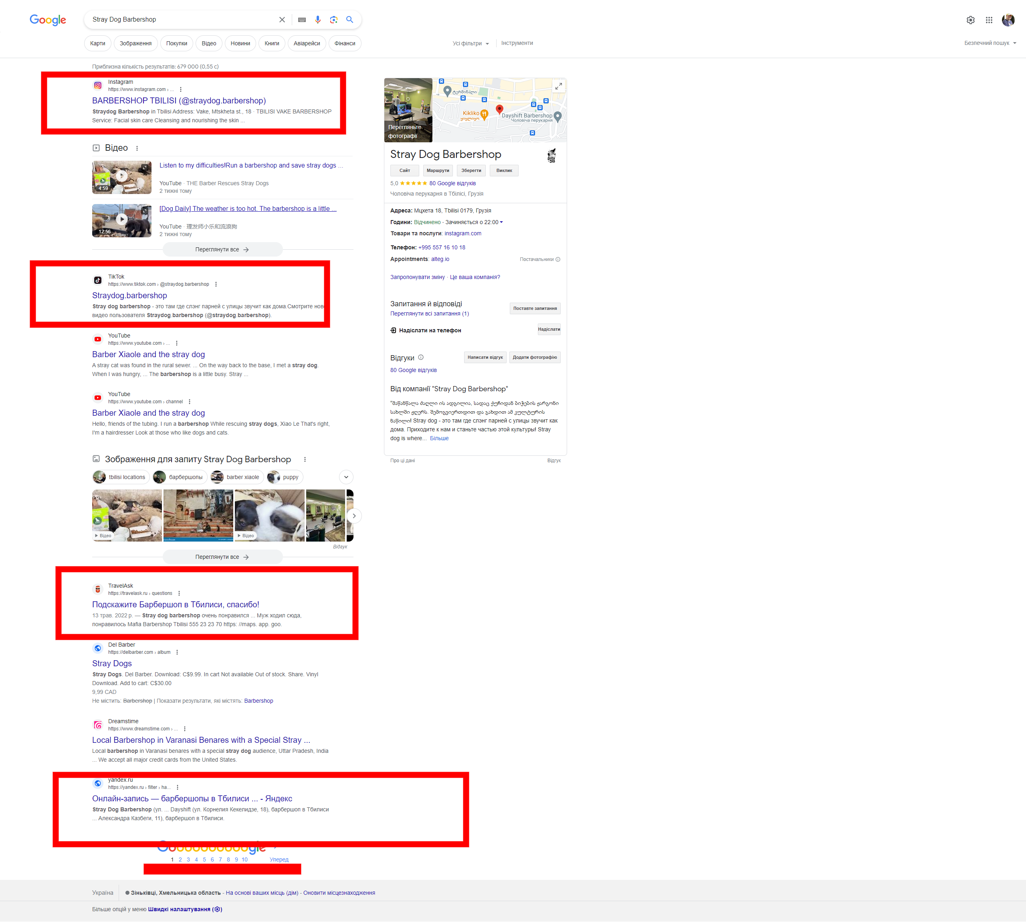Image resolution: width=1026 pixels, height=922 pixels.
Task: Open alteg.io appointments link
Action: pyautogui.click(x=440, y=259)
